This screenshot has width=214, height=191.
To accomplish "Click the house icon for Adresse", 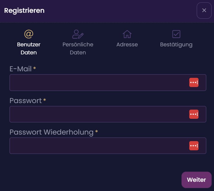I will (127, 34).
